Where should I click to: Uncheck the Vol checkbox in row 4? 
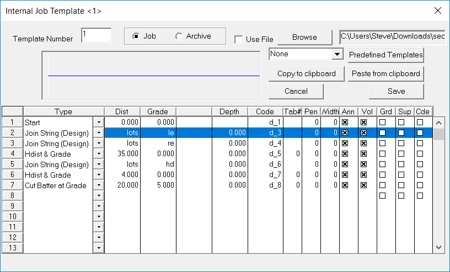pyautogui.click(x=363, y=153)
